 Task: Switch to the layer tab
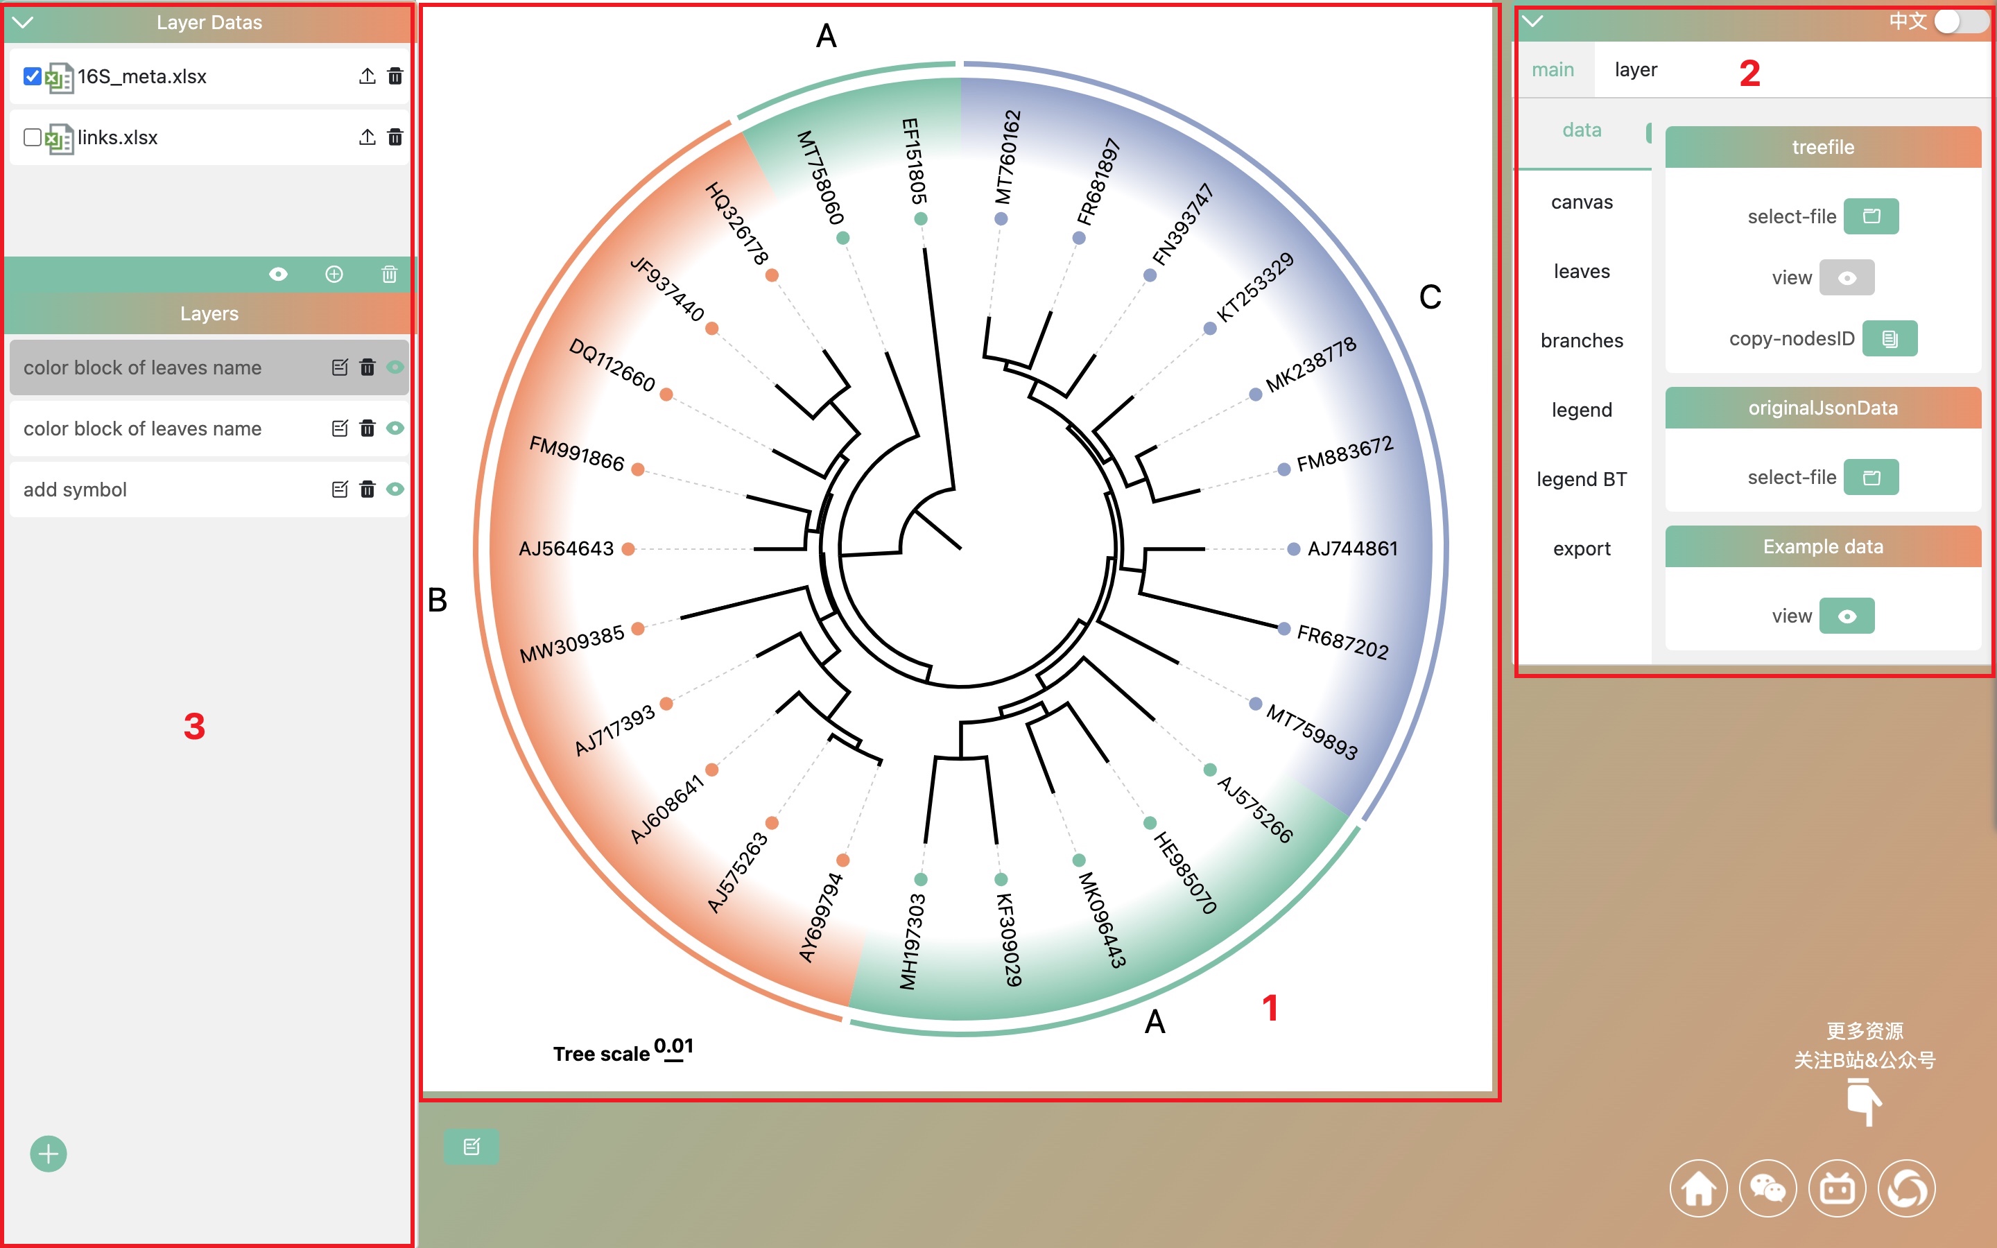click(x=1636, y=70)
